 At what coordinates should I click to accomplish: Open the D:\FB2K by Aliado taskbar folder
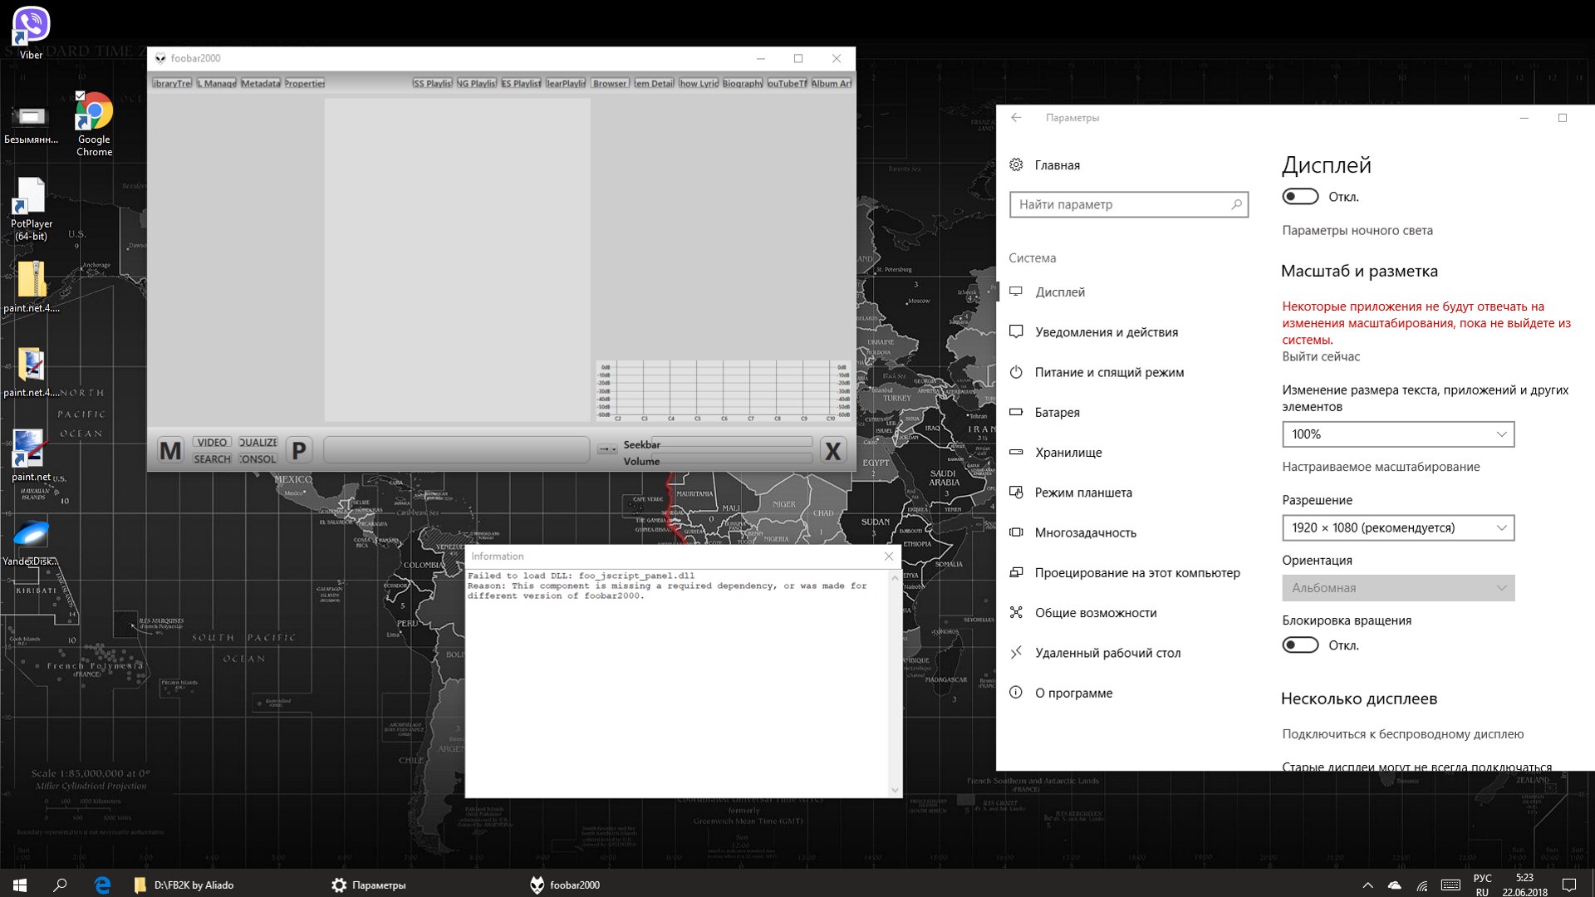click(x=184, y=885)
